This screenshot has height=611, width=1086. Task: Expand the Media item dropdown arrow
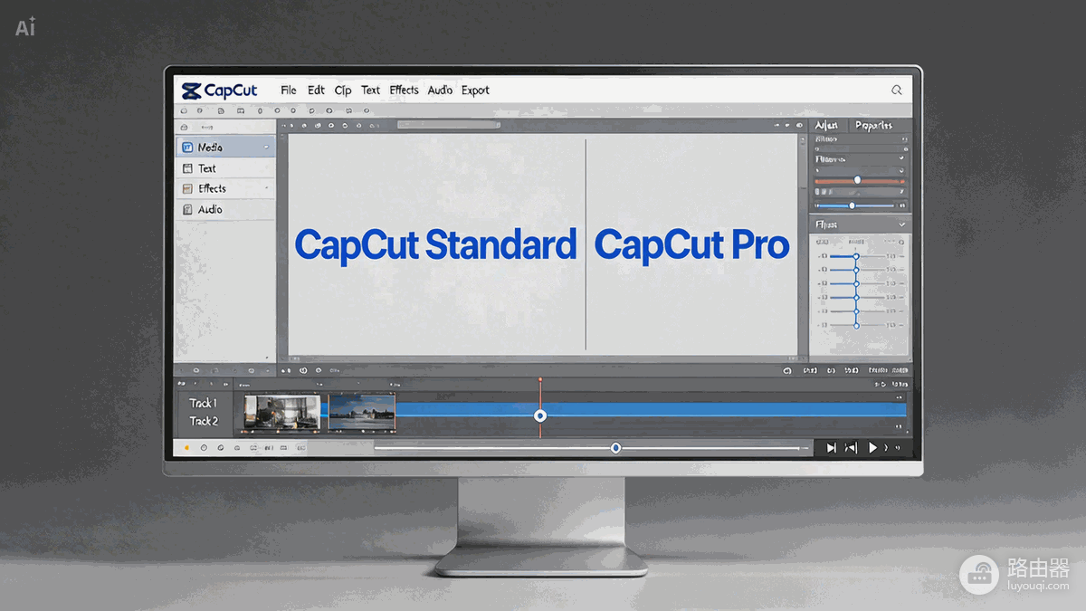266,147
